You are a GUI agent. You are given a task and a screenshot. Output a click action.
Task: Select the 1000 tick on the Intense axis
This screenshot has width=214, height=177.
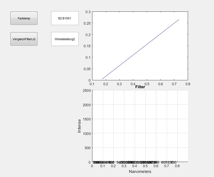coord(86,134)
